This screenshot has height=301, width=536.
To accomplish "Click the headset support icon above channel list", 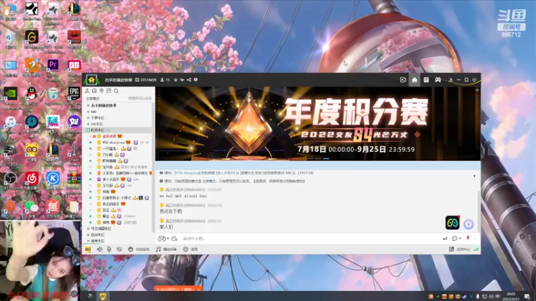I will pos(94,91).
